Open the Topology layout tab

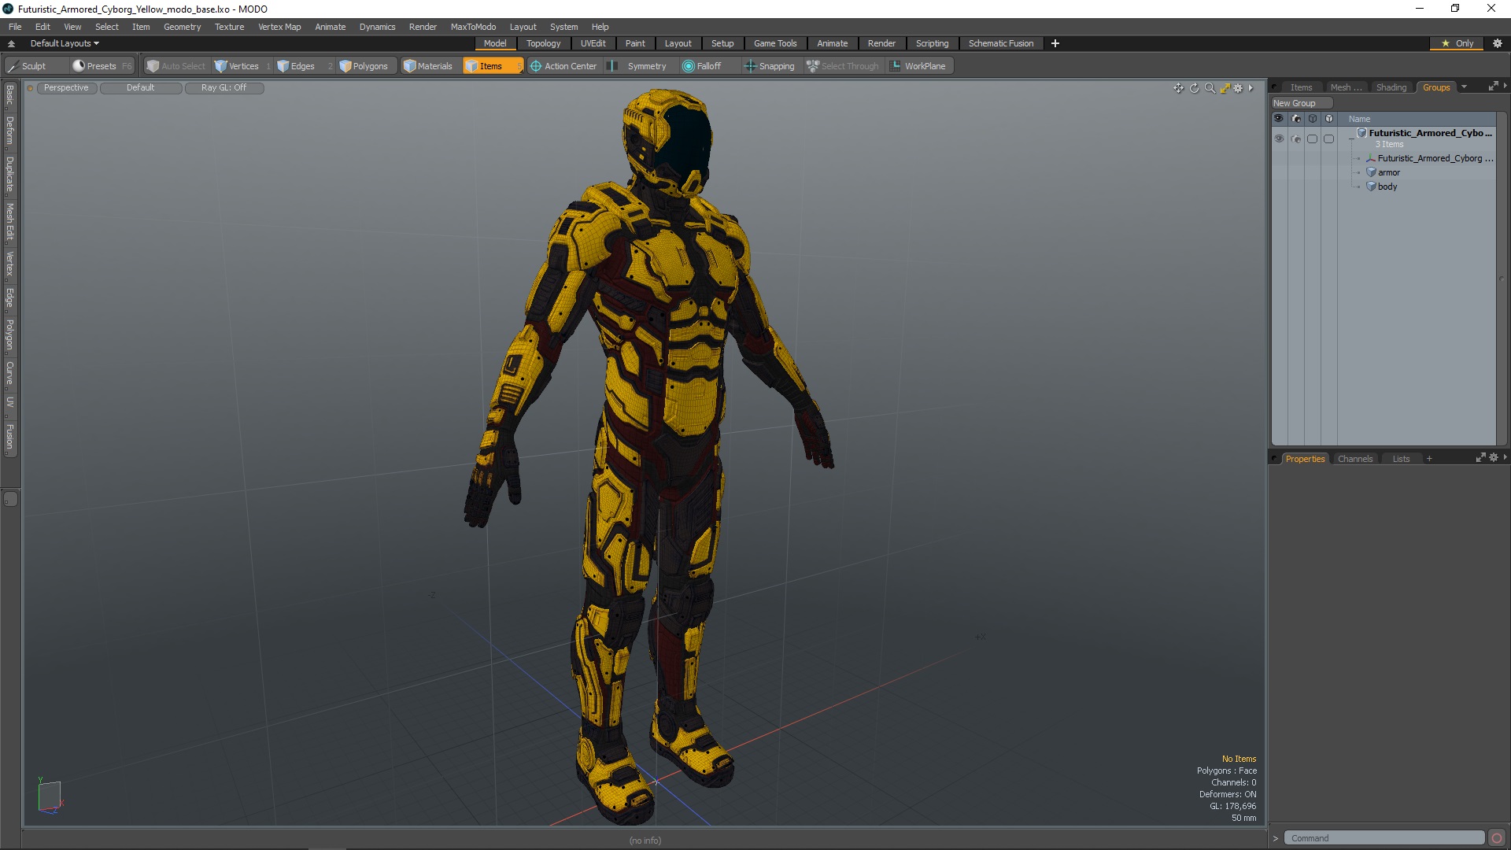[x=543, y=43]
